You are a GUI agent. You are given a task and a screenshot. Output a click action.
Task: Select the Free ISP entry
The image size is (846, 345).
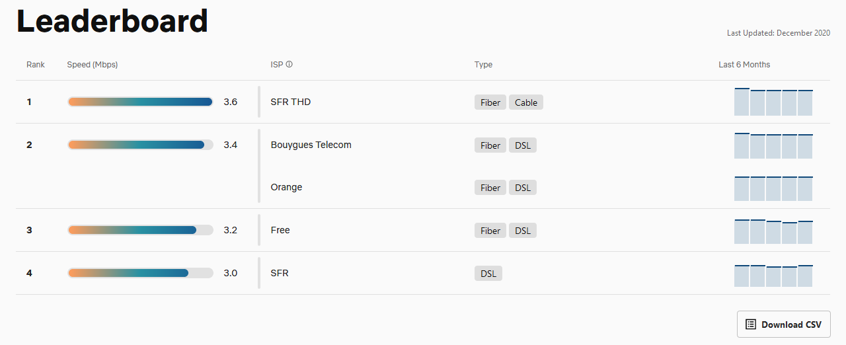[x=280, y=230]
